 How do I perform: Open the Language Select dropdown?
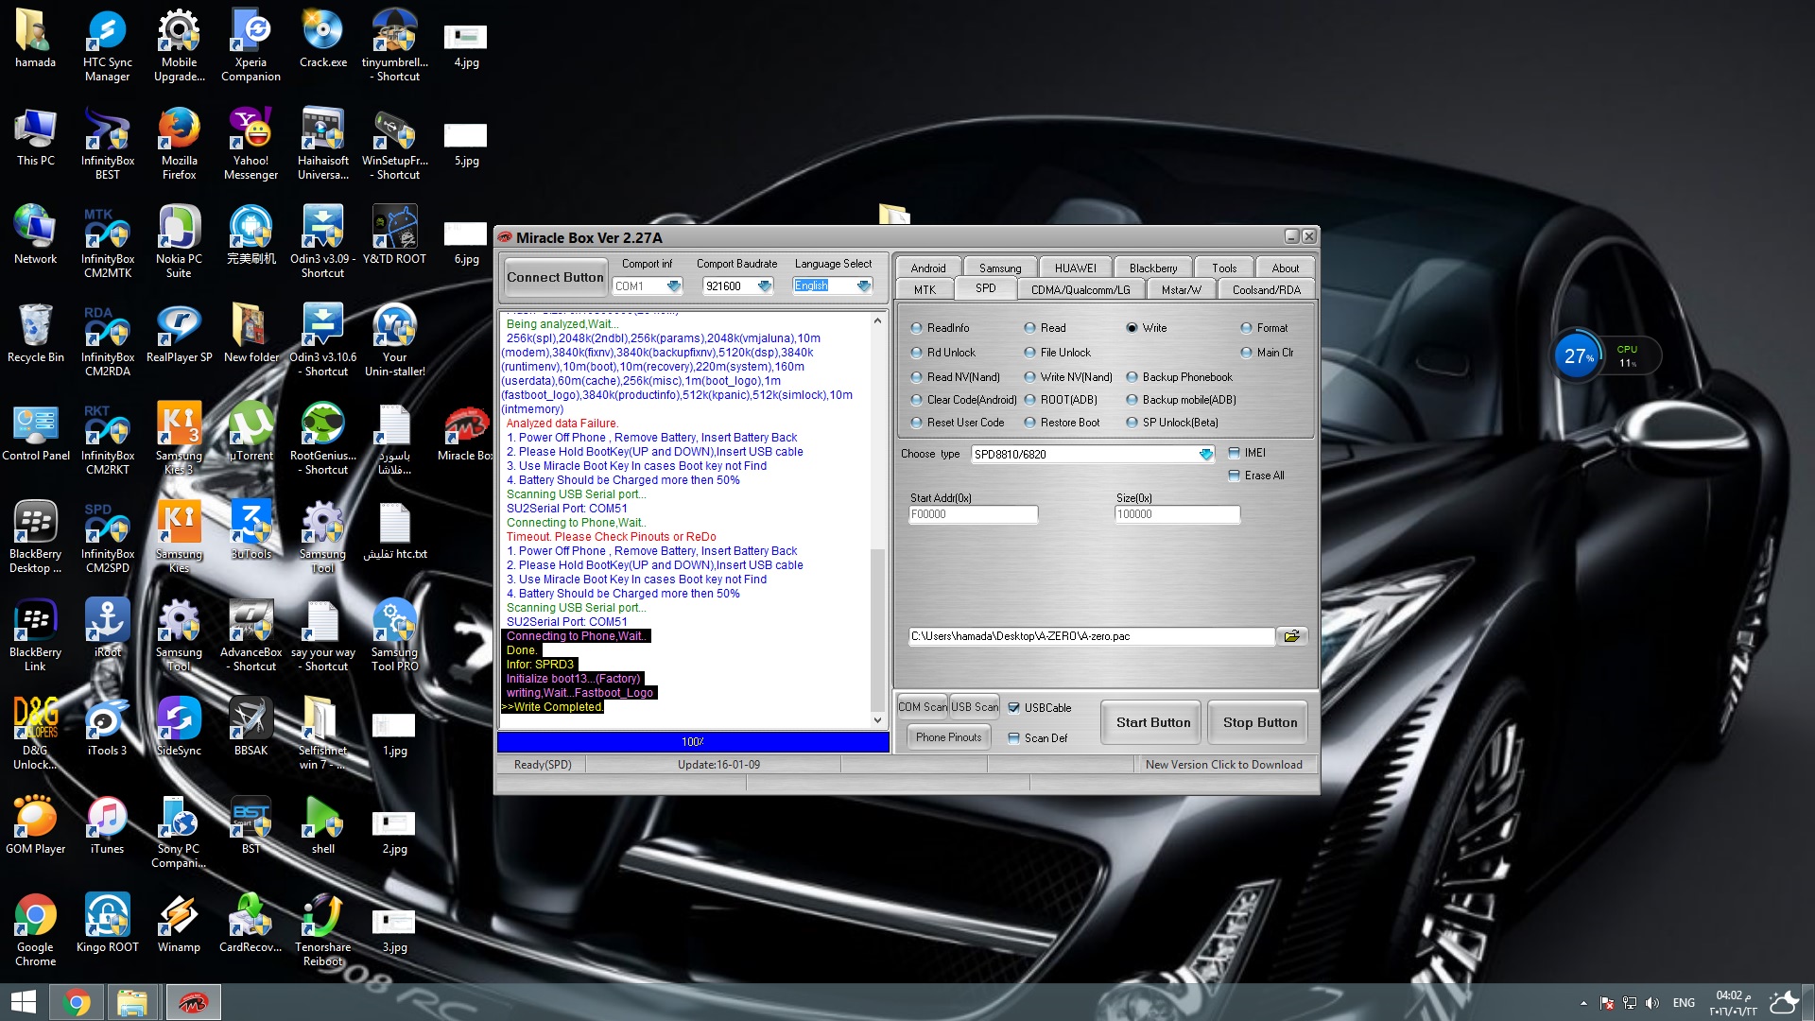click(x=863, y=286)
